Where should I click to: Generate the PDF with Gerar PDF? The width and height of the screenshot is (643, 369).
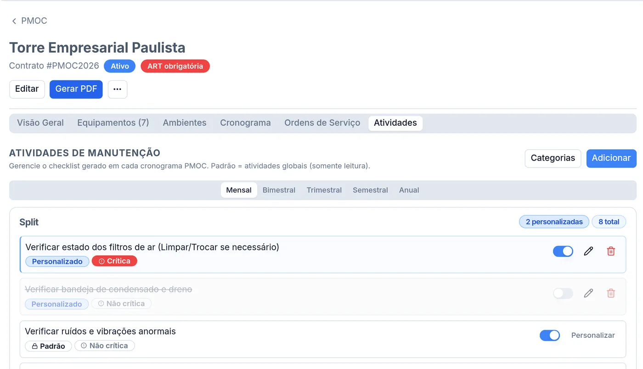tap(76, 89)
